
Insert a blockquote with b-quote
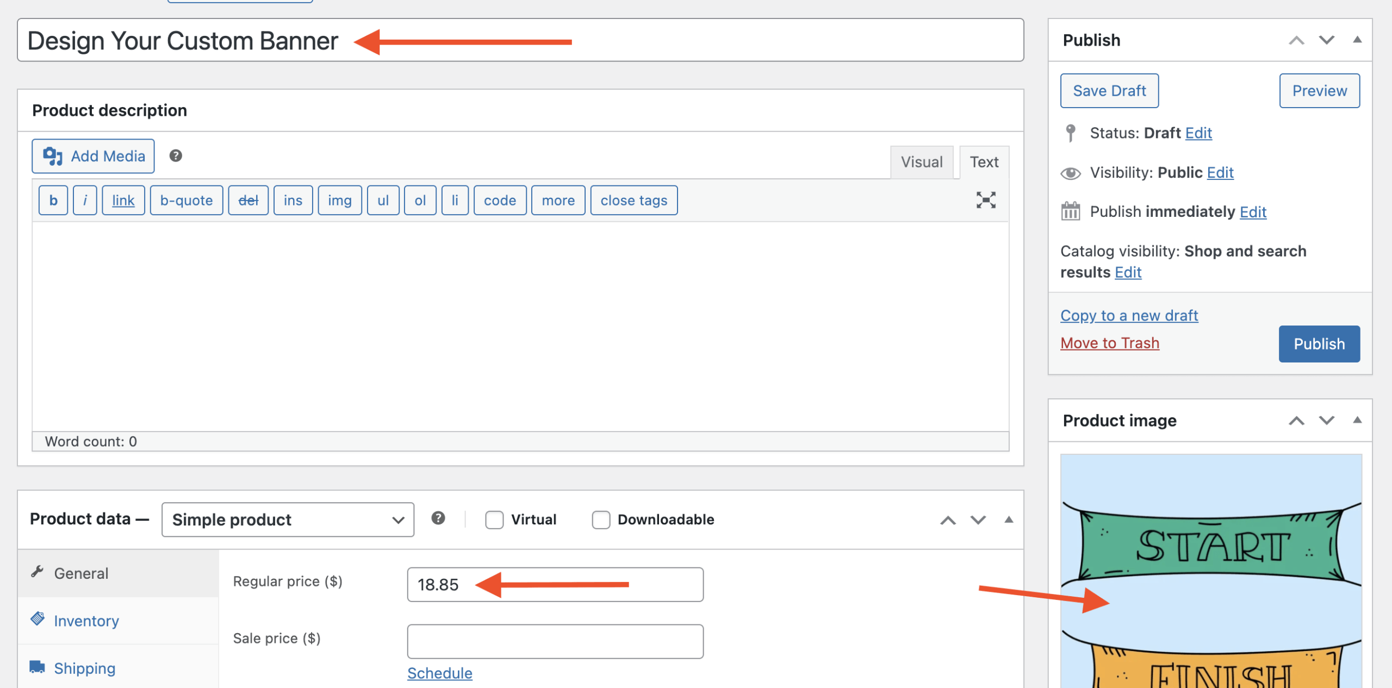click(x=186, y=200)
